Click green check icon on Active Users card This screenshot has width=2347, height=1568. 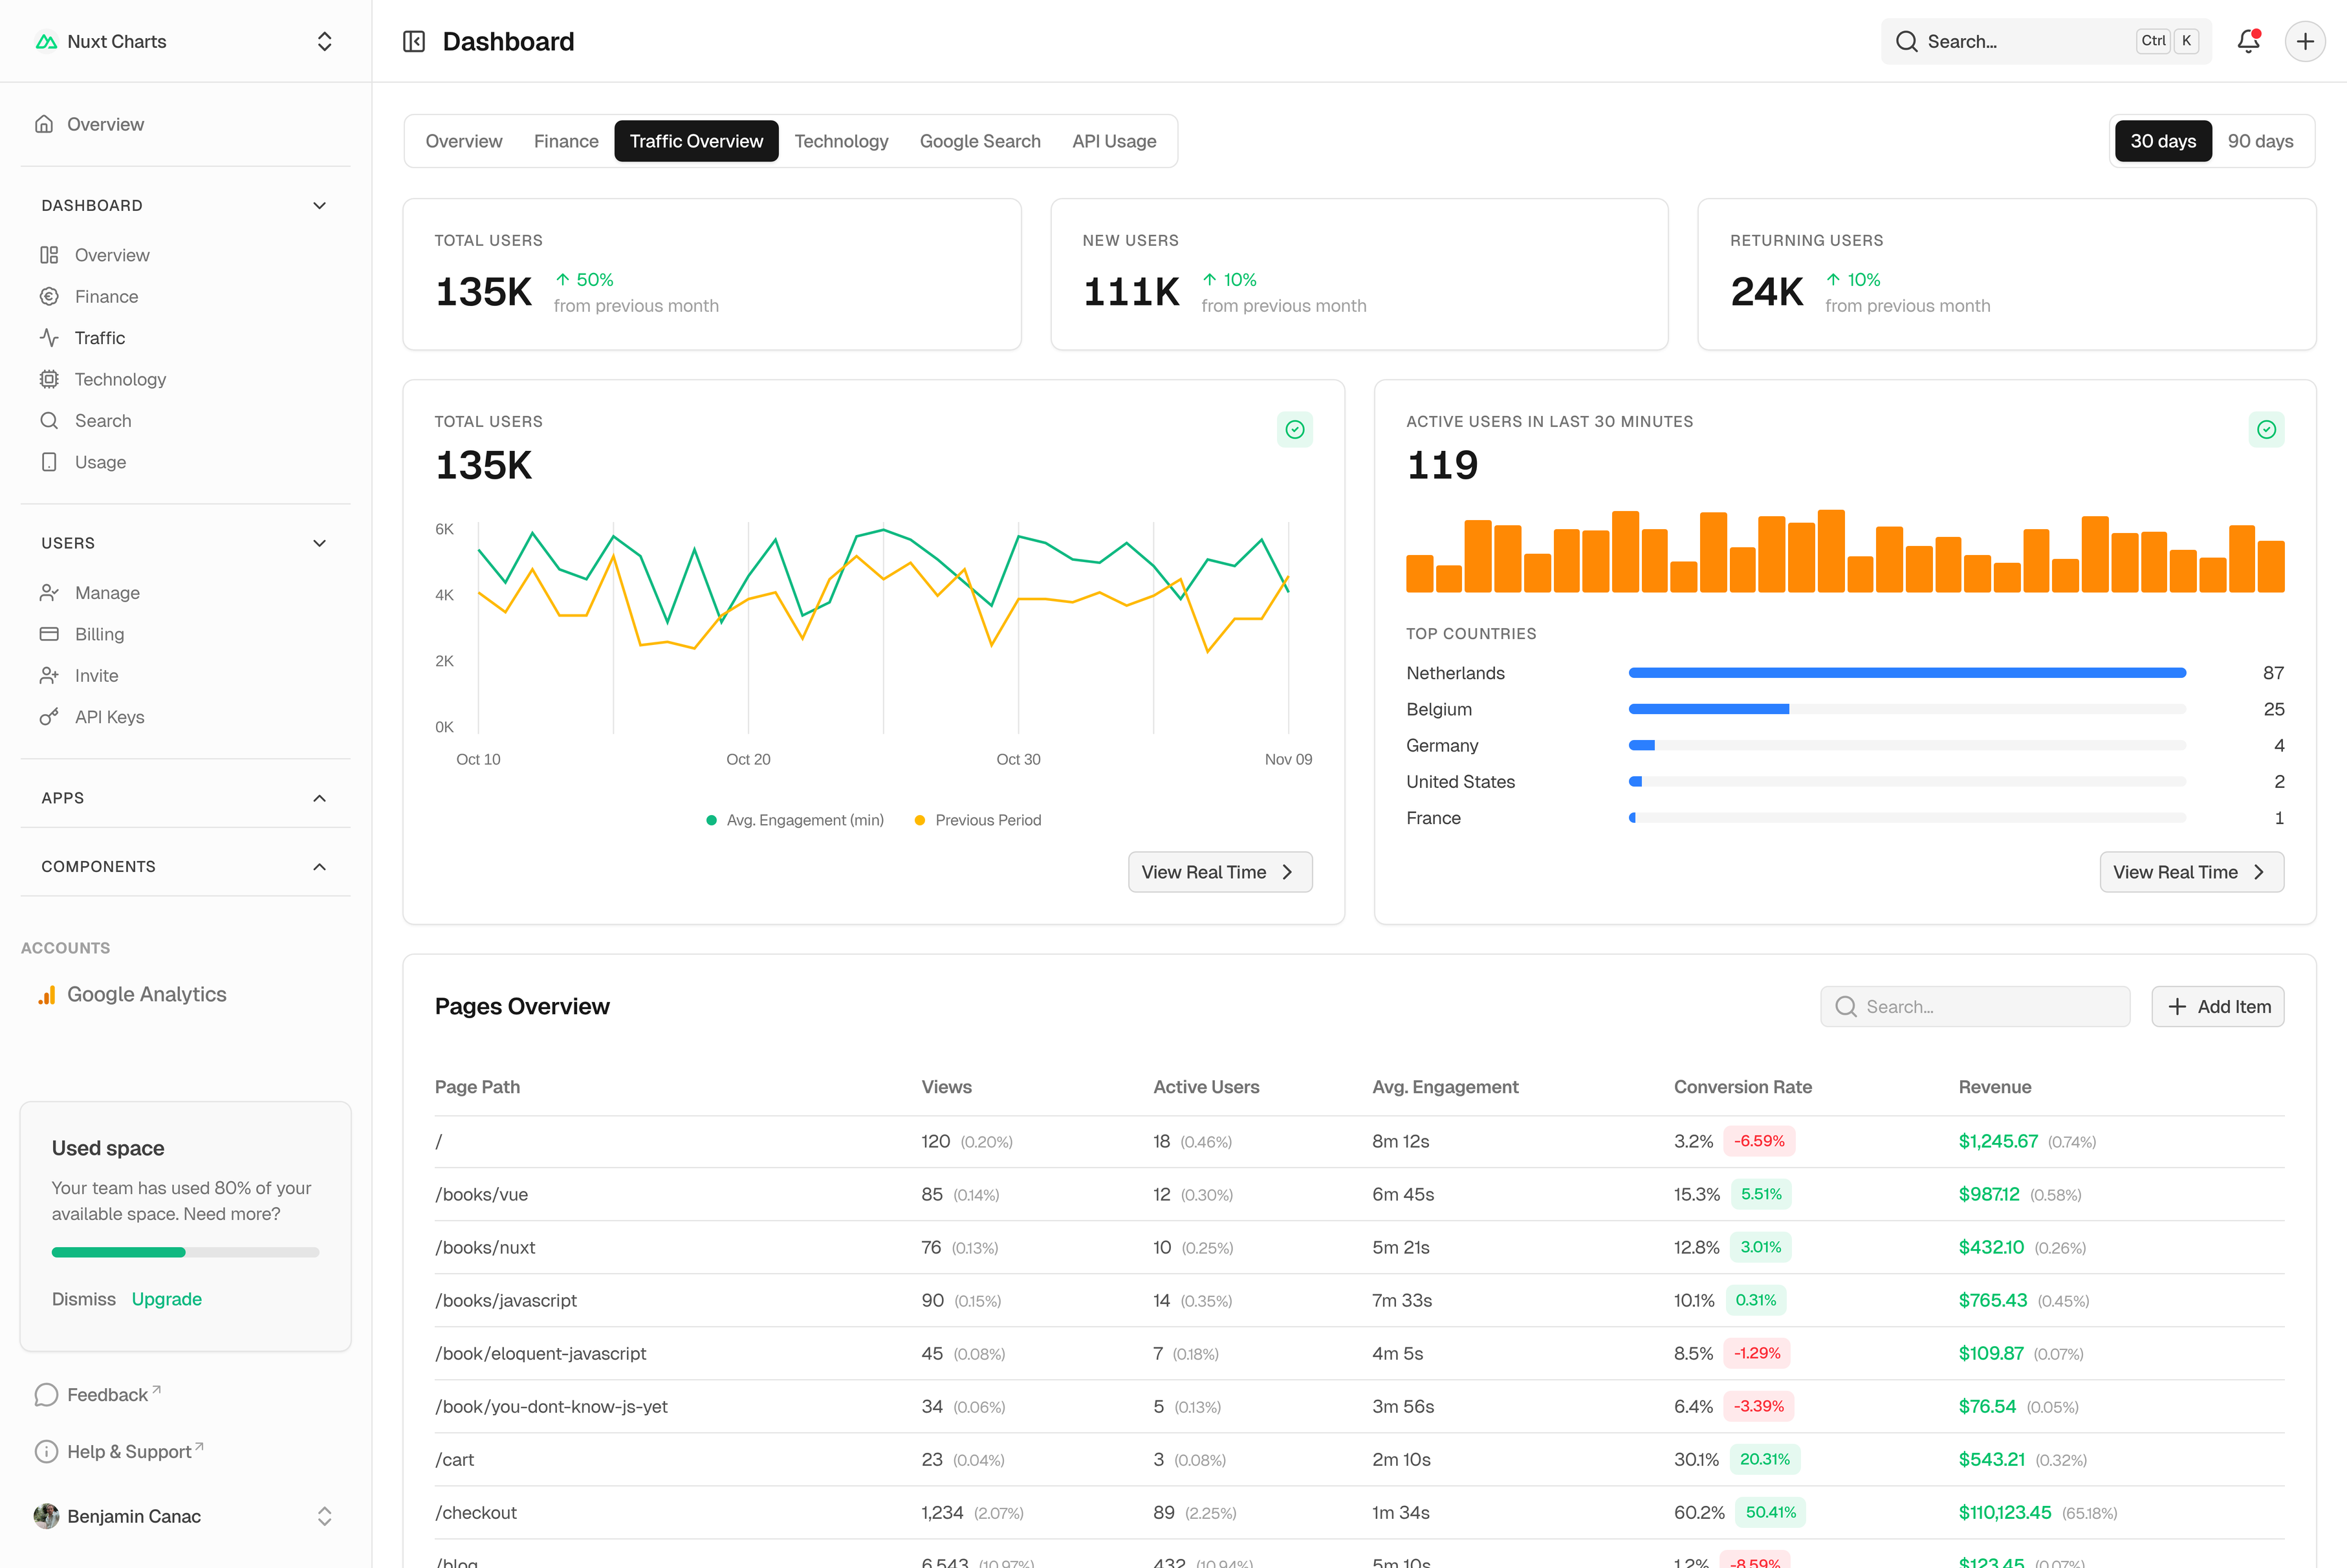[x=2266, y=430]
